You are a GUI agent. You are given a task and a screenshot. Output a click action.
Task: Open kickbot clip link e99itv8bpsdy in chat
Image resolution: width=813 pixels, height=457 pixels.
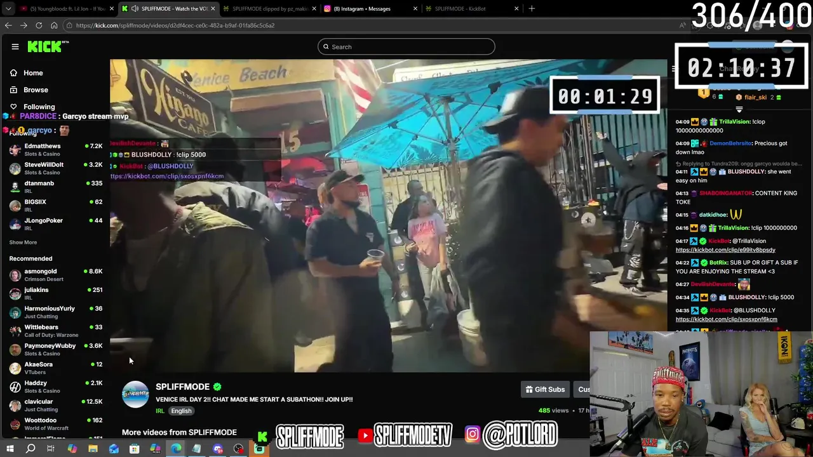(725, 250)
